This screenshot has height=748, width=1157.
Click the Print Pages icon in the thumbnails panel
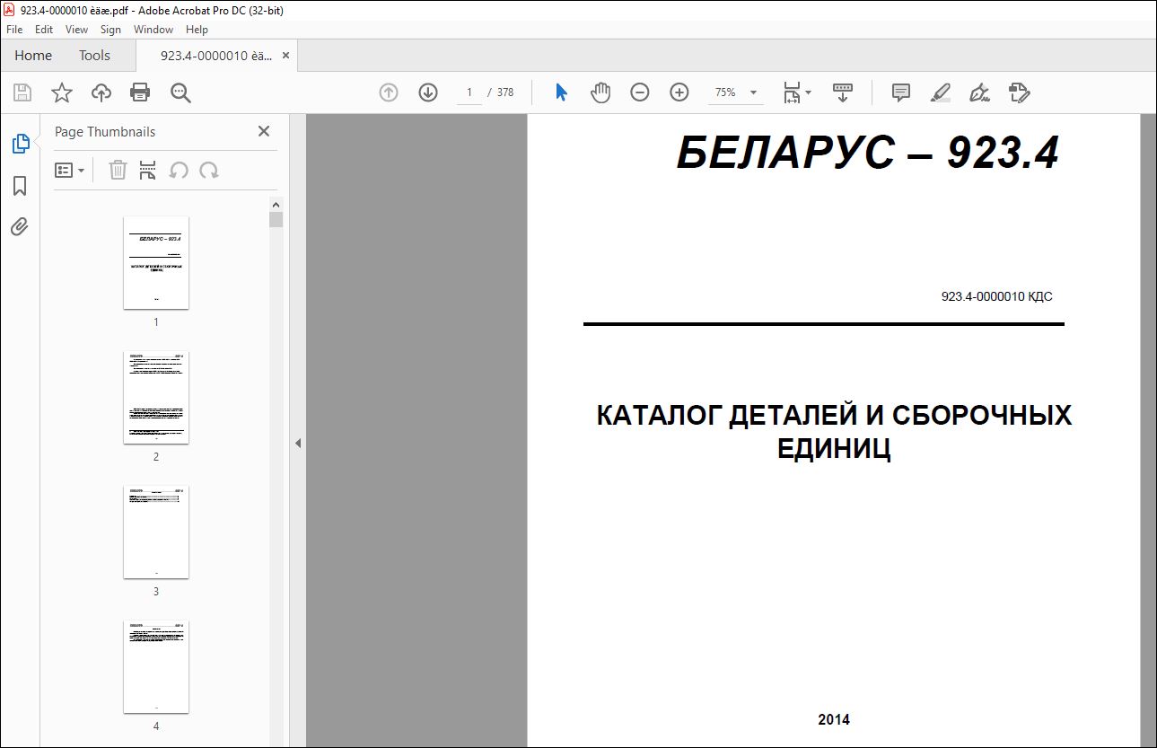tap(148, 170)
